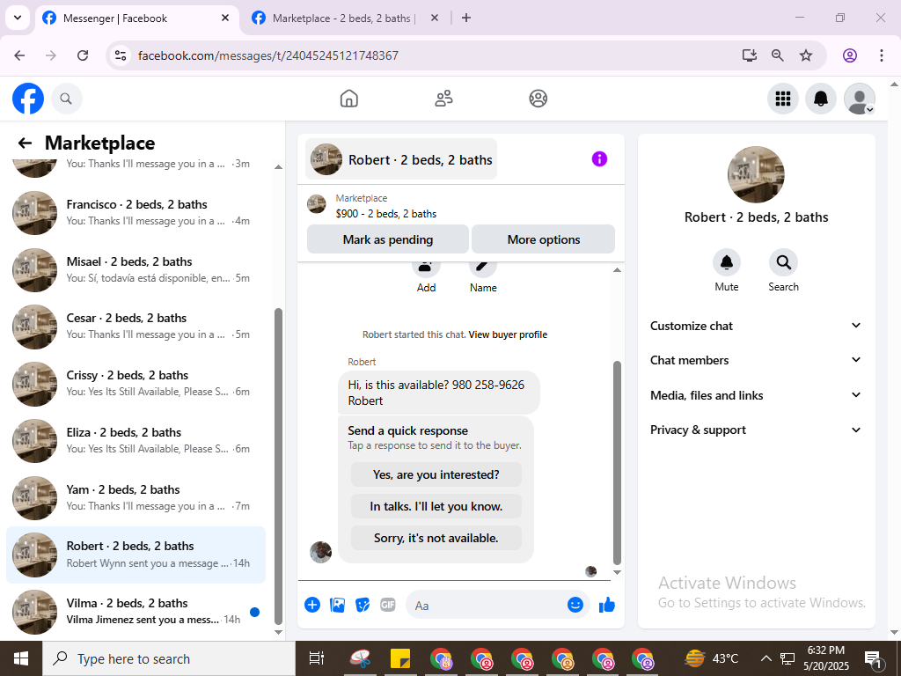Click the chat messages scrollbar
Viewport: 901px width, 676px height.
pos(617,463)
